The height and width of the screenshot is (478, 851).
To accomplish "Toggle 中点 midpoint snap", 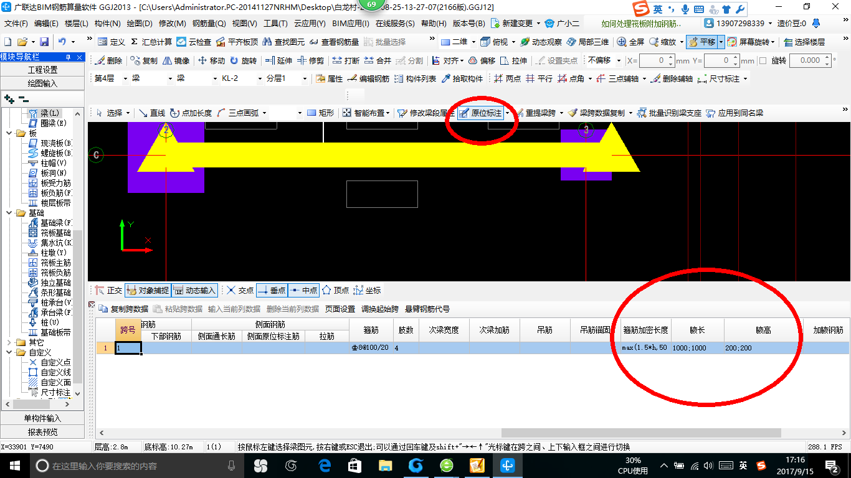I will tap(303, 290).
